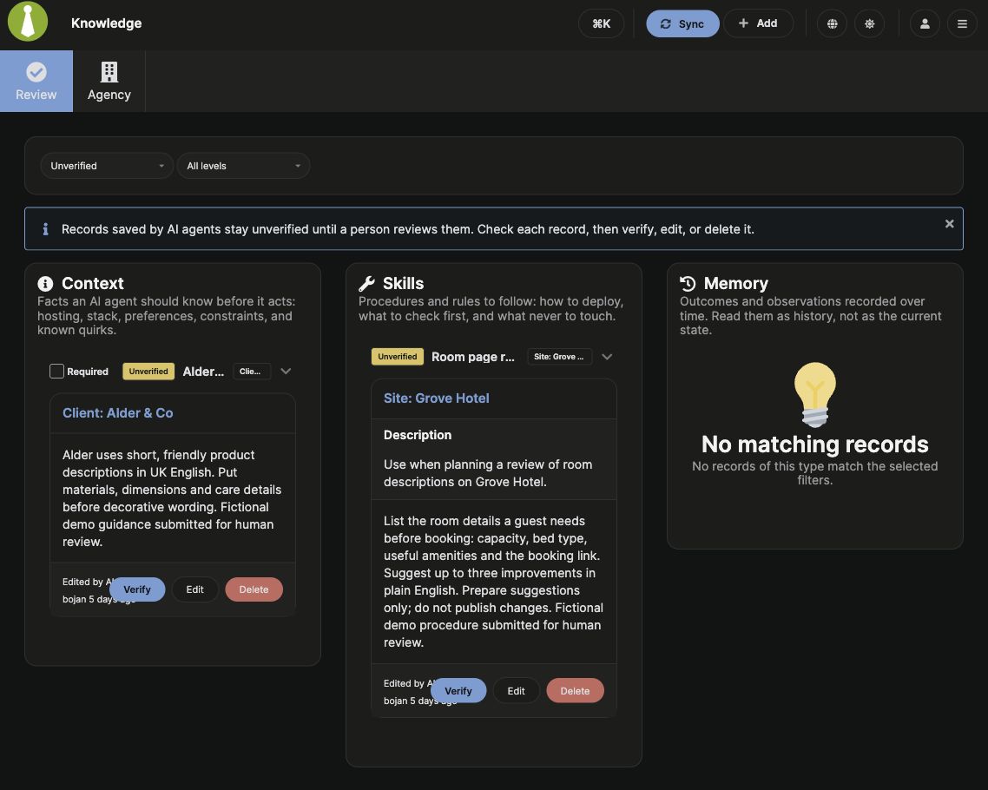Screen dimensions: 988x790
Task: Click the Memory section heading
Action: (x=735, y=284)
